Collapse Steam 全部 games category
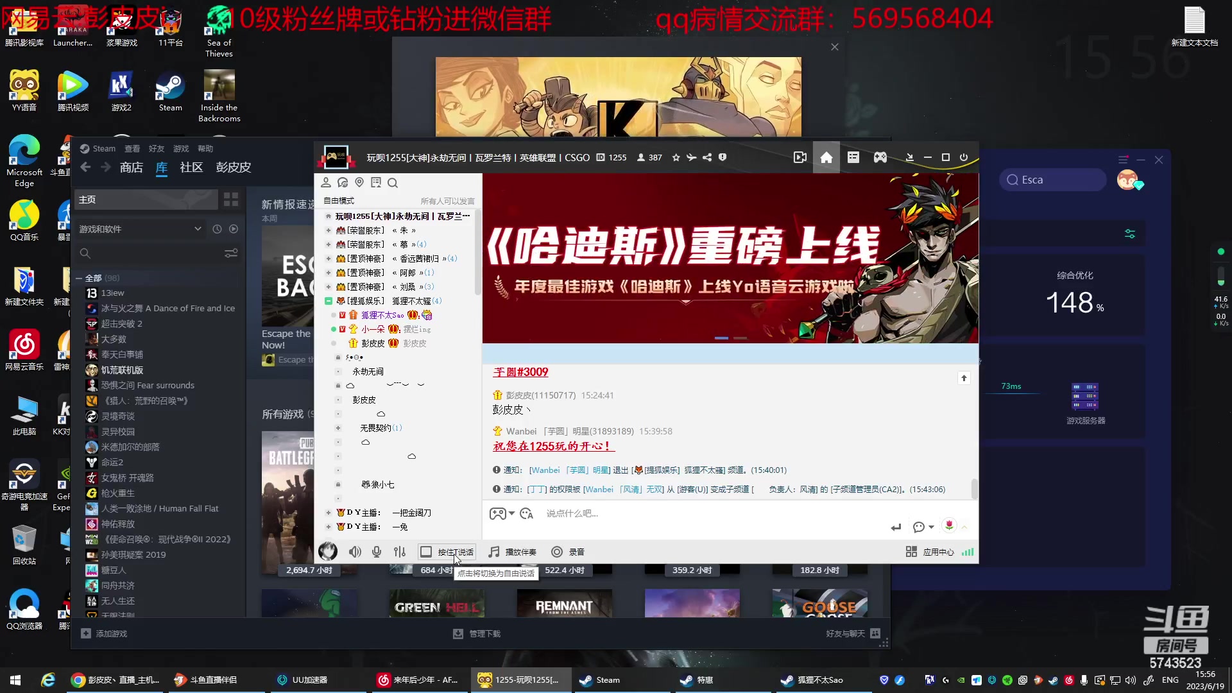 click(79, 278)
